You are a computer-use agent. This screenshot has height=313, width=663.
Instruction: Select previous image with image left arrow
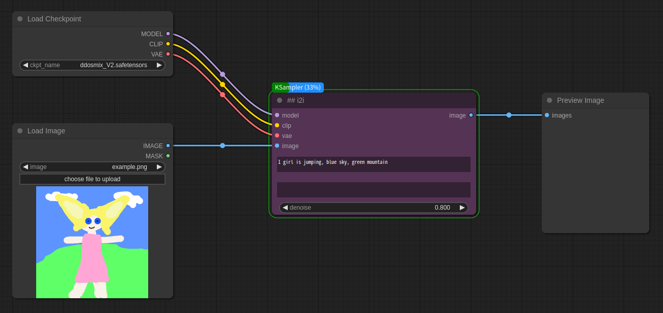pos(25,167)
